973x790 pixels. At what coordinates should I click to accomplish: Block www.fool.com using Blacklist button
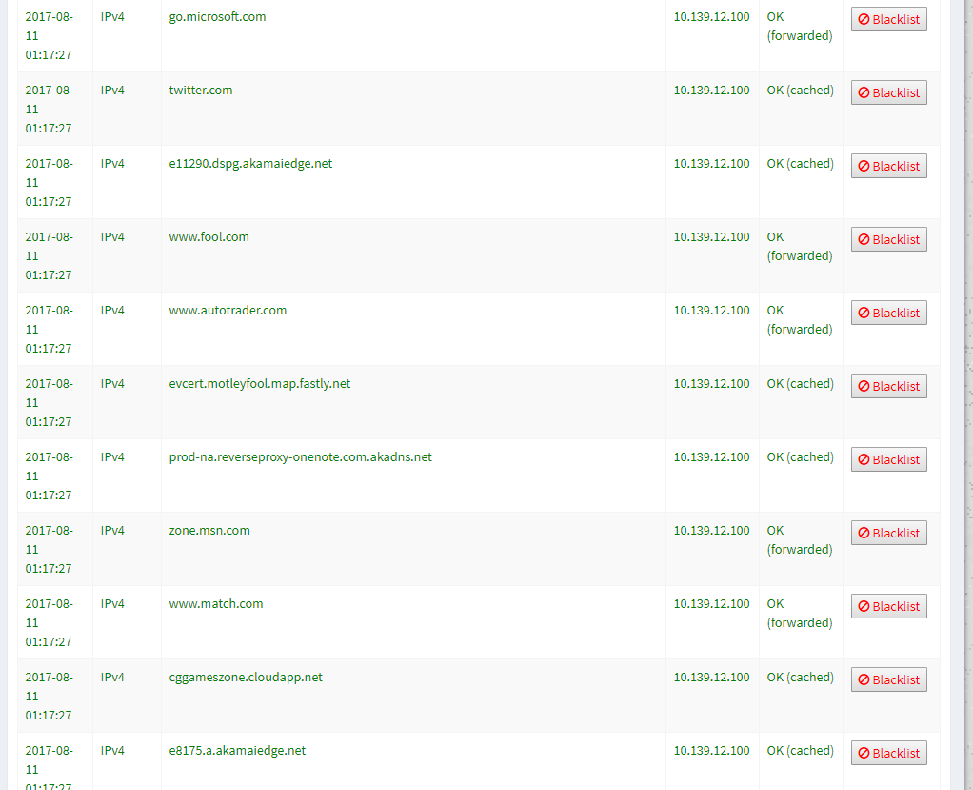(x=888, y=239)
